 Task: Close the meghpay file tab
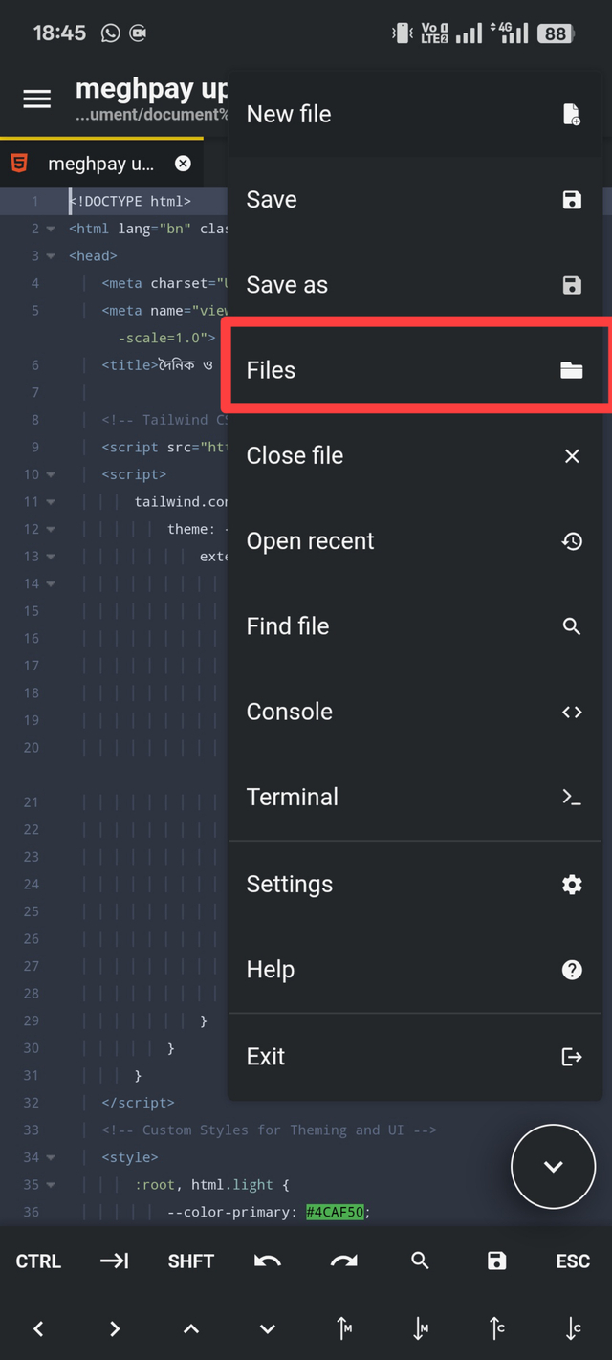pos(183,164)
